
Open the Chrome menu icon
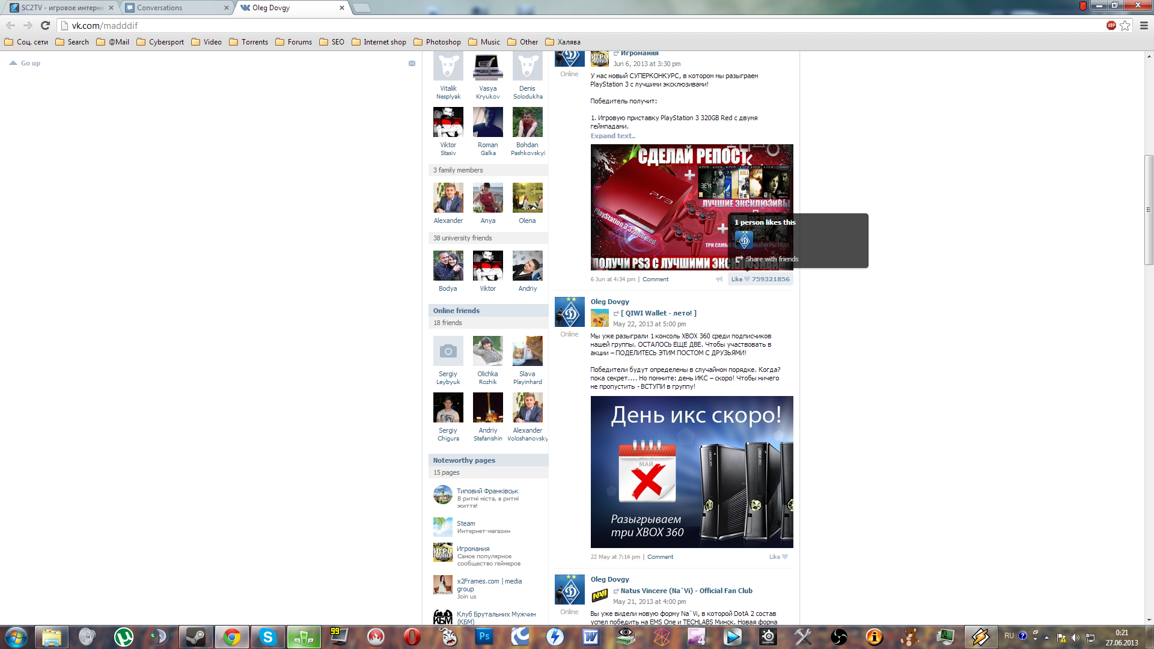1144,25
